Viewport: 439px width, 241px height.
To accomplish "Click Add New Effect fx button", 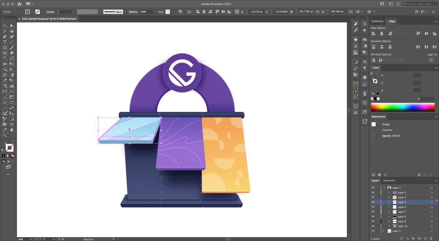I will point(386,175).
